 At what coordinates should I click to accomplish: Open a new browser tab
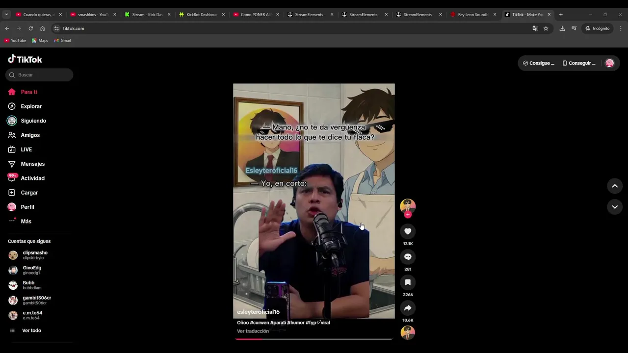[x=561, y=15]
